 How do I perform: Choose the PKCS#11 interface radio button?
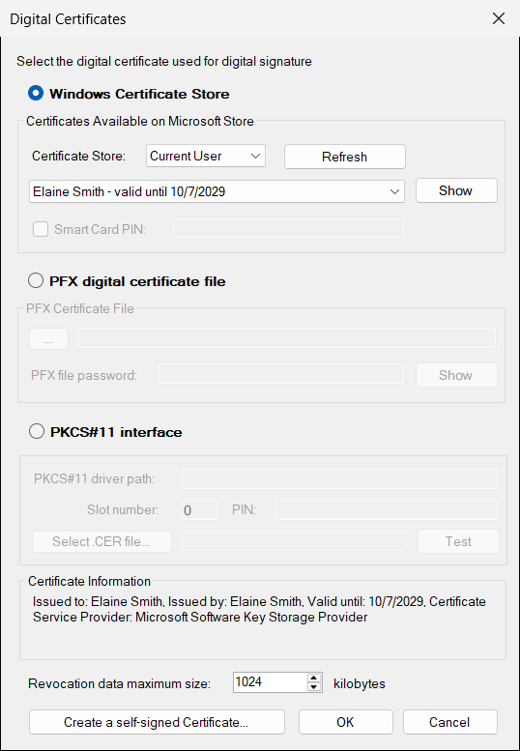(x=36, y=432)
